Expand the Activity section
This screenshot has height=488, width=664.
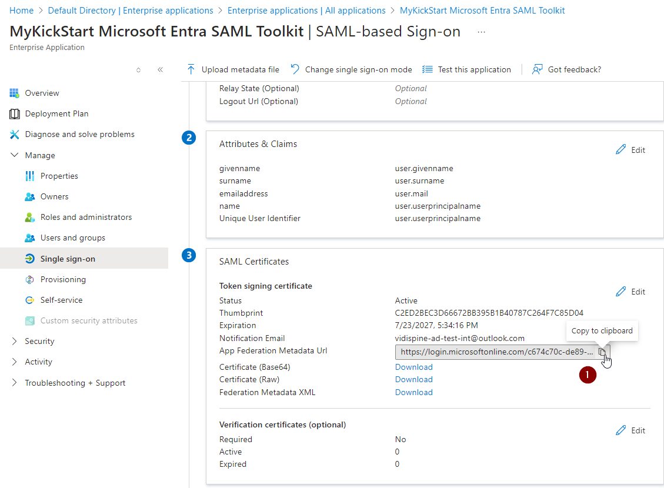tap(15, 362)
